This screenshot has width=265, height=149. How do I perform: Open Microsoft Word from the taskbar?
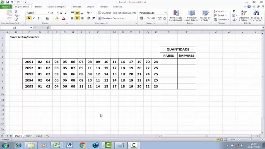[70, 145]
